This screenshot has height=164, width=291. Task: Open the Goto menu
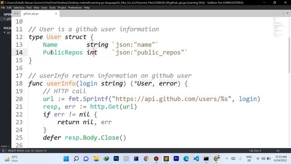point(44,8)
